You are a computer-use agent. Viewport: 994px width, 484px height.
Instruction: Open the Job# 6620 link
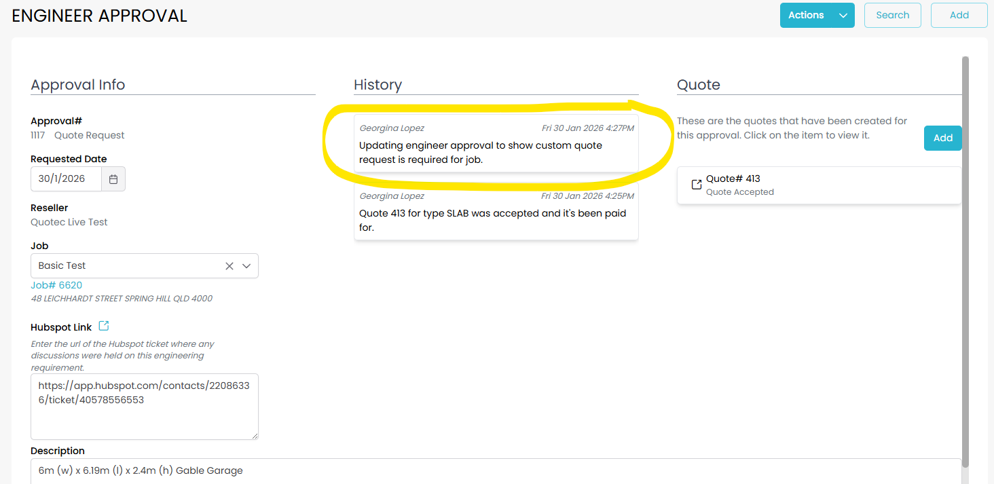[56, 285]
